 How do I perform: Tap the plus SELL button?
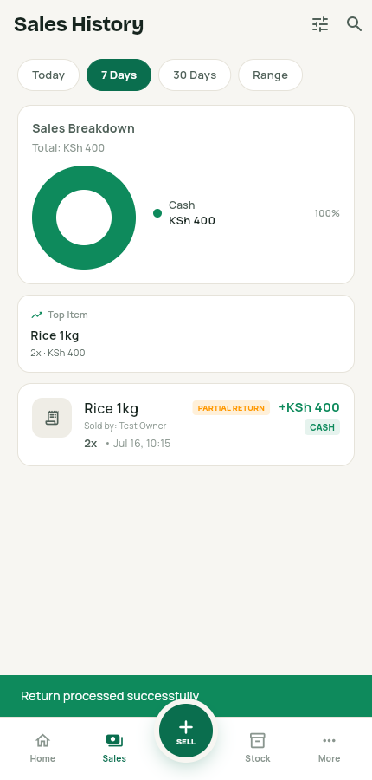[x=186, y=731]
